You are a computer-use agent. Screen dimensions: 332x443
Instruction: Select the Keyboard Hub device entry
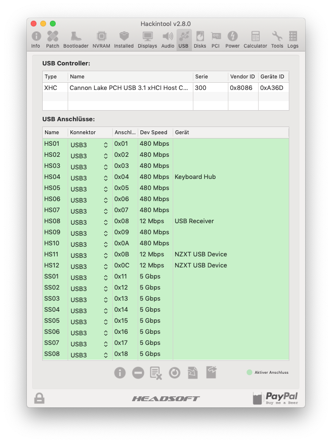click(195, 177)
